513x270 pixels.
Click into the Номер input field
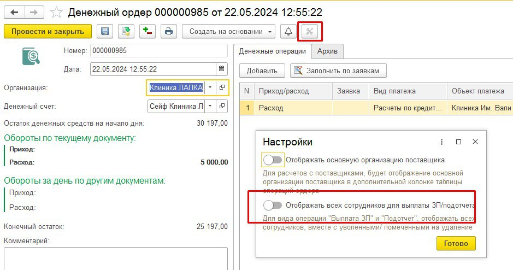coord(158,51)
